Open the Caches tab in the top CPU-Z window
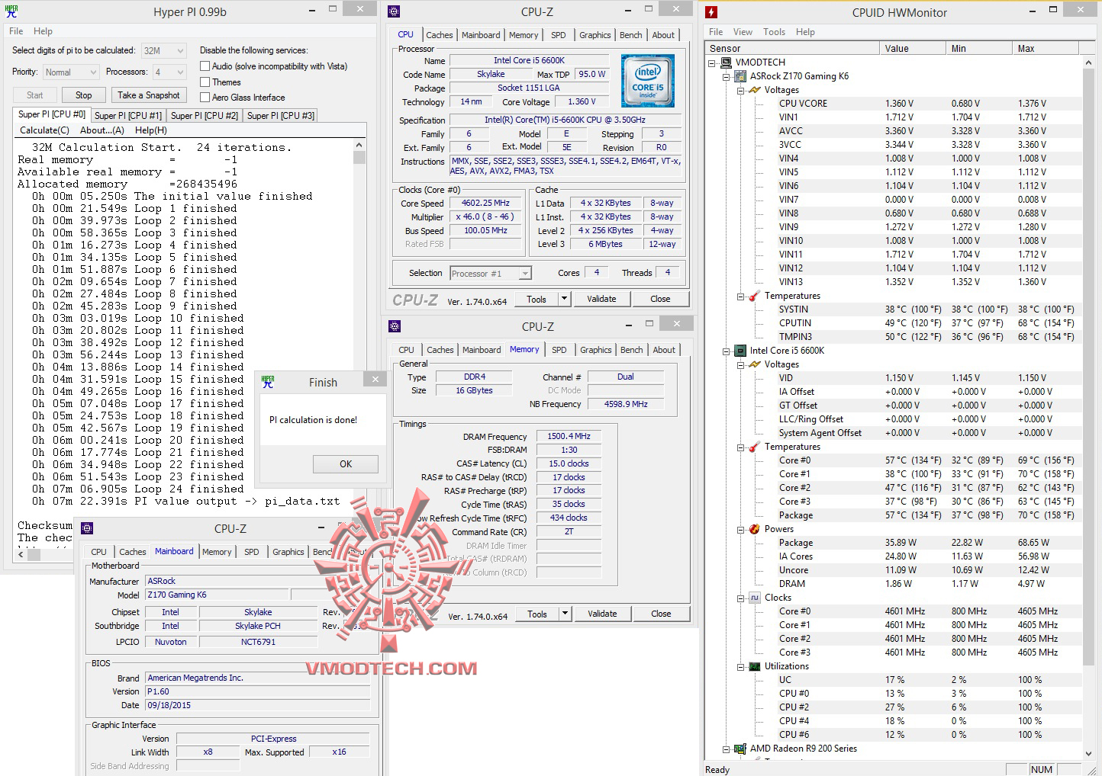The width and height of the screenshot is (1102, 776). click(440, 35)
